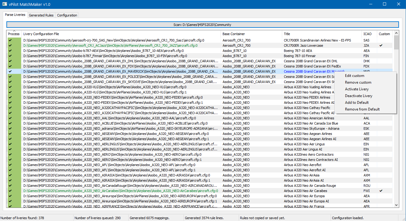Screen dimensions: 406x221
Task: Sort by the Process column header
Action: [x=14, y=34]
